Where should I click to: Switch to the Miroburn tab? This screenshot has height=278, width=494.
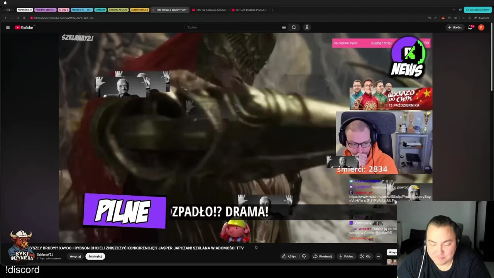[100, 10]
